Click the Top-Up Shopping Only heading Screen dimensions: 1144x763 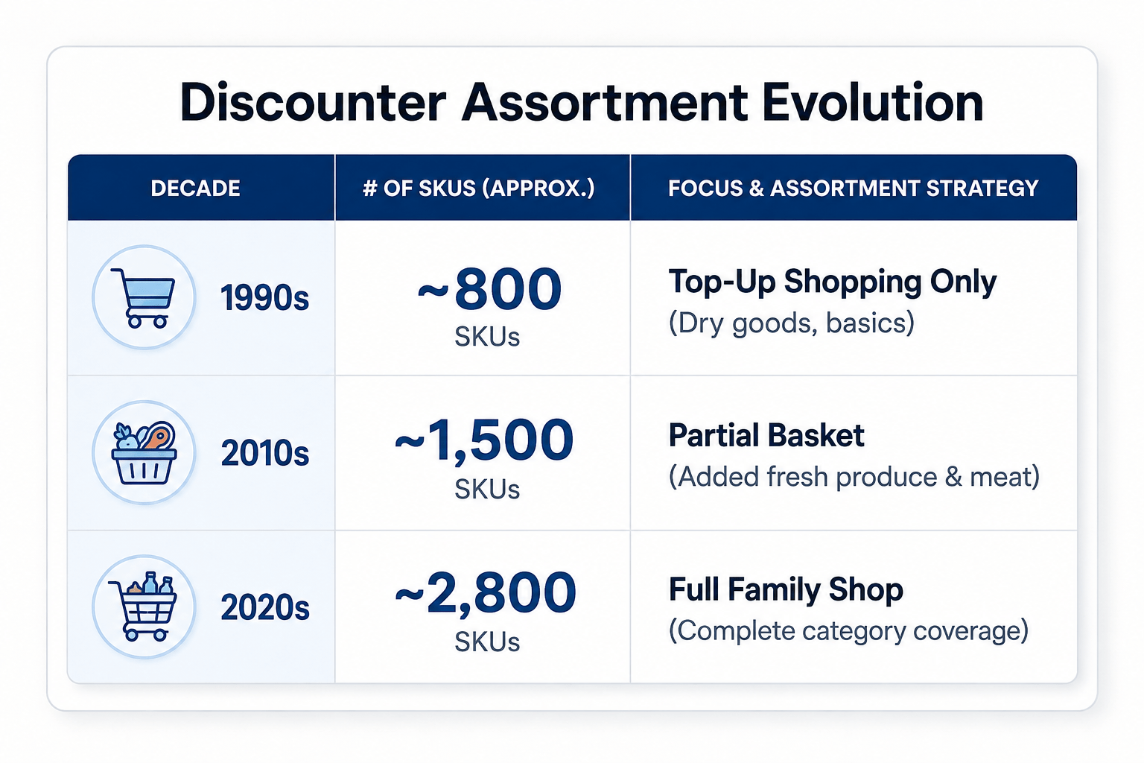tap(832, 282)
